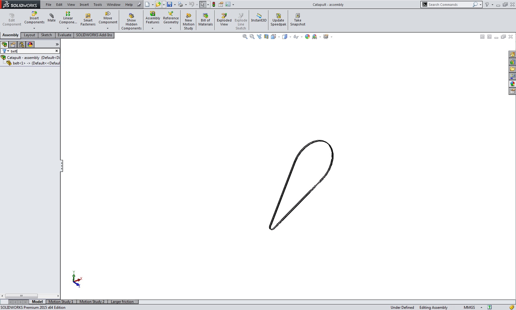Open the Section View tool

pos(266,37)
